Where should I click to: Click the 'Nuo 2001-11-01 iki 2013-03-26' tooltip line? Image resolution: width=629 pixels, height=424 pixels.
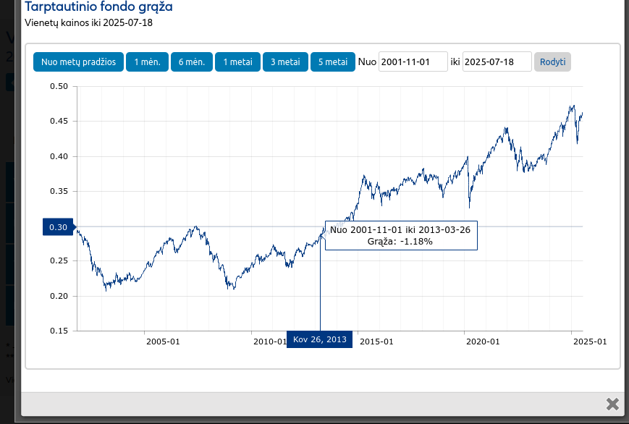pos(400,230)
